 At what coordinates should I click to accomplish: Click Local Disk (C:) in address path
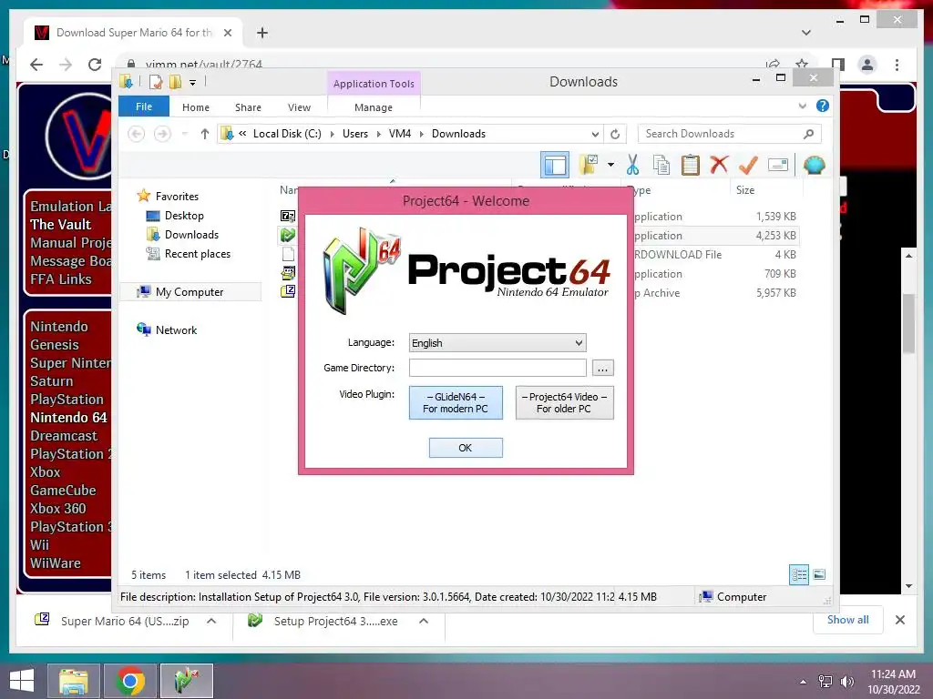coord(287,134)
